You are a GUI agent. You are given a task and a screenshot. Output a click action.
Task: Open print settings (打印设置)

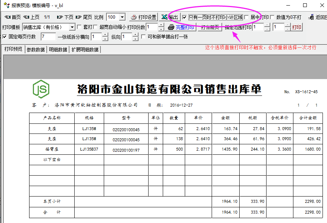143,17
